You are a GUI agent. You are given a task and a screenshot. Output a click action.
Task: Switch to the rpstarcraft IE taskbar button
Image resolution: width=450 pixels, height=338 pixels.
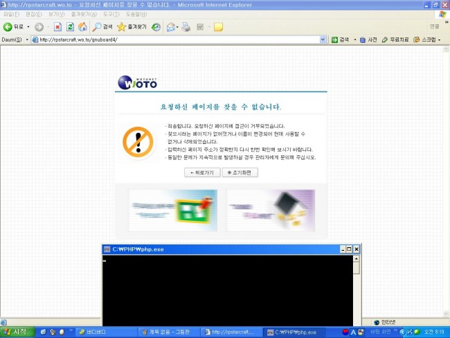232,332
